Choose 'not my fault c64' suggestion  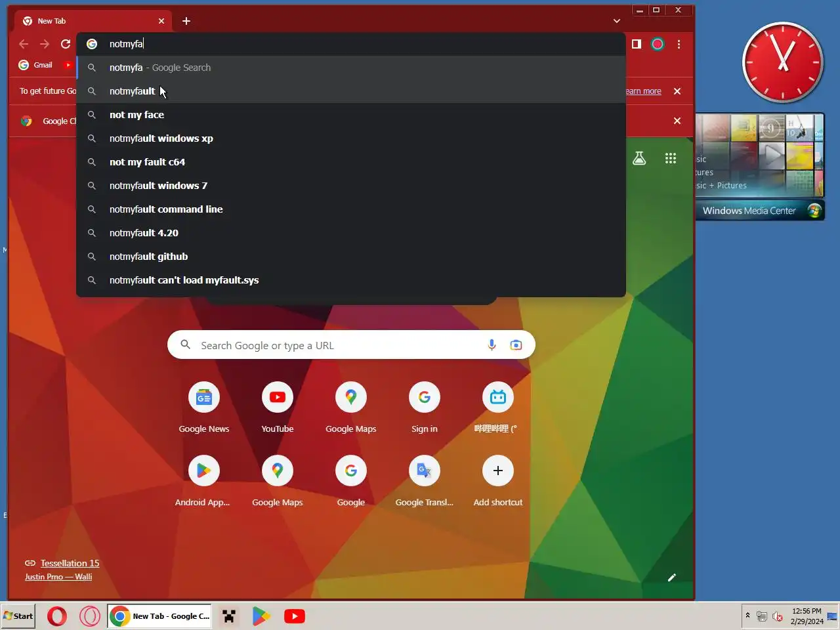click(351, 162)
